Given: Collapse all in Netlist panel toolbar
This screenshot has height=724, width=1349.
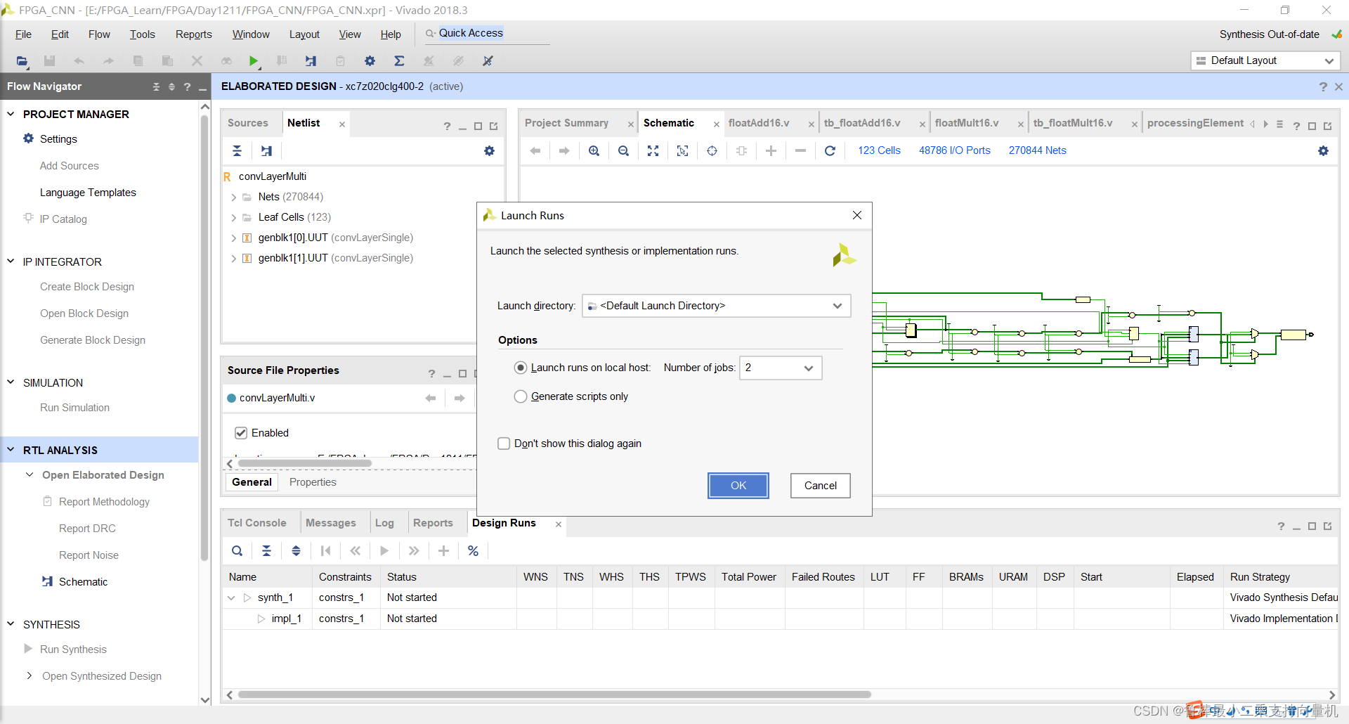Looking at the screenshot, I should point(237,150).
